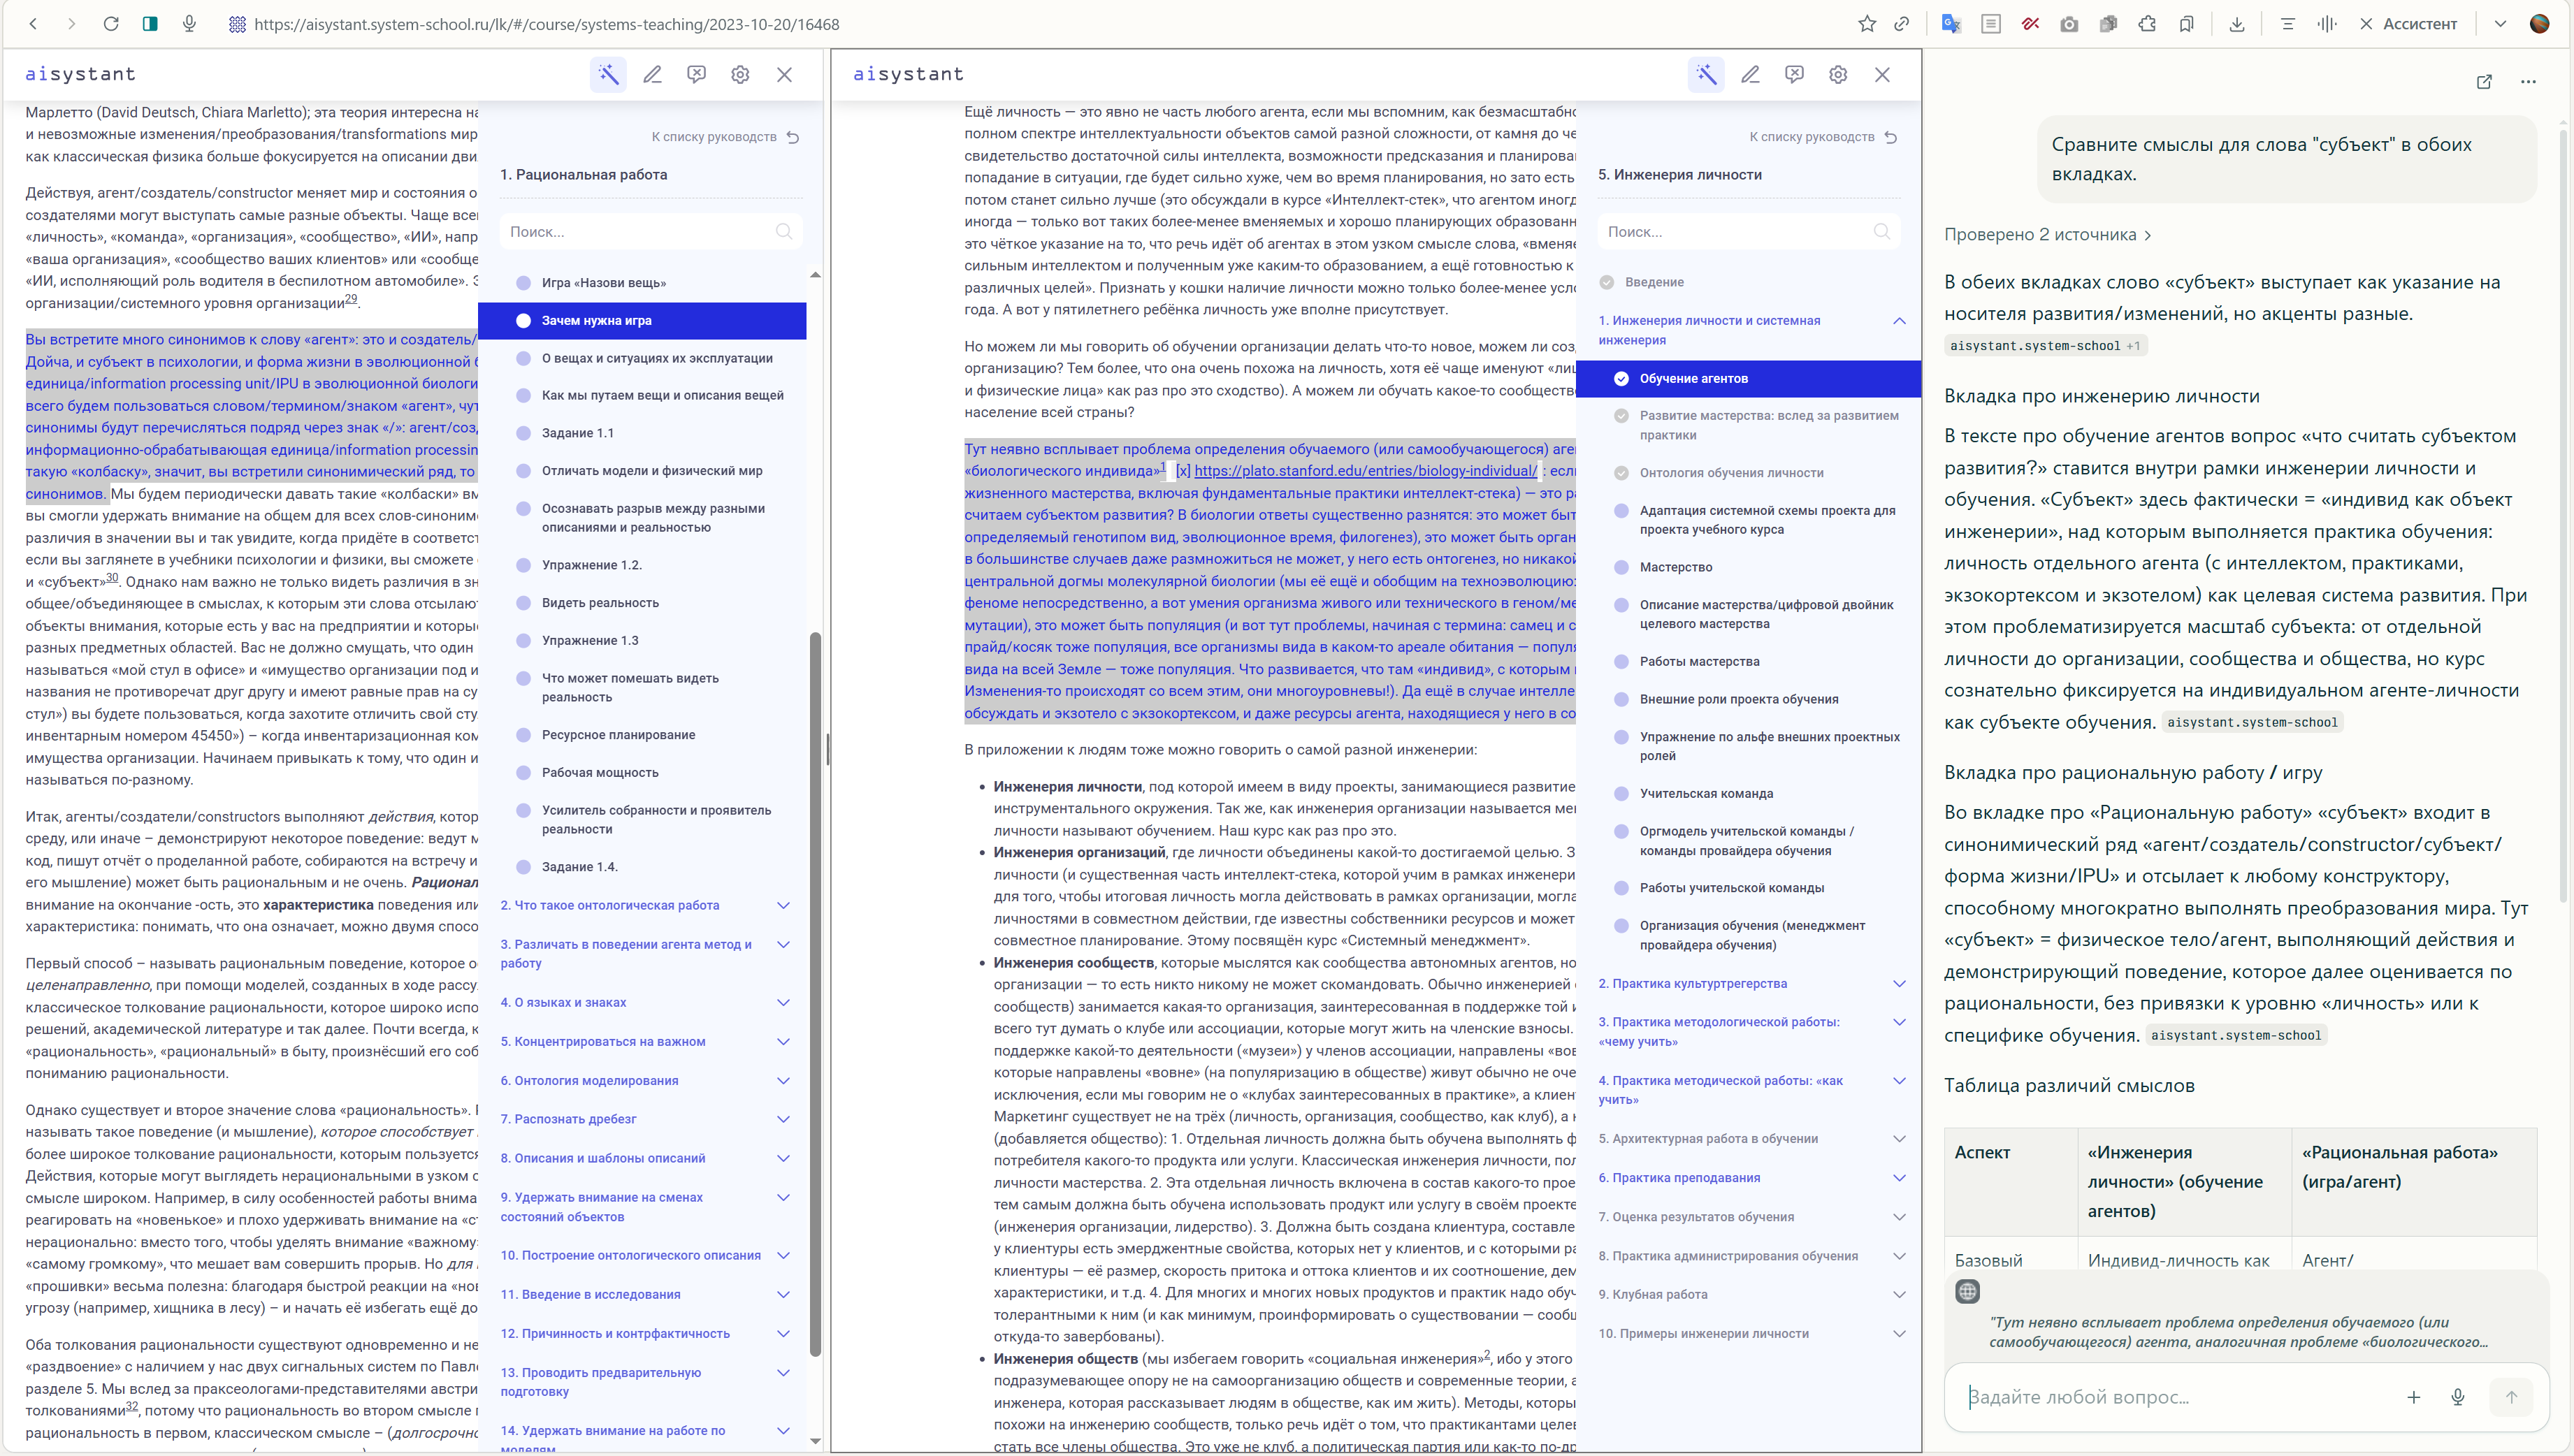Expand chapter '4. О языках и знаках'
The width and height of the screenshot is (2574, 1456).
[x=783, y=1002]
